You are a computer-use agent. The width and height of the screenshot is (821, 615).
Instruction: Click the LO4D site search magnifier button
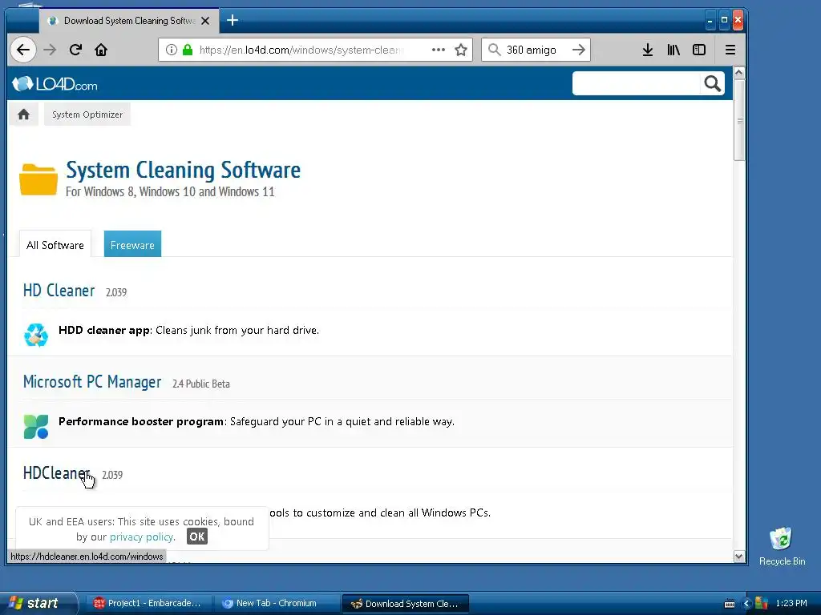click(712, 83)
